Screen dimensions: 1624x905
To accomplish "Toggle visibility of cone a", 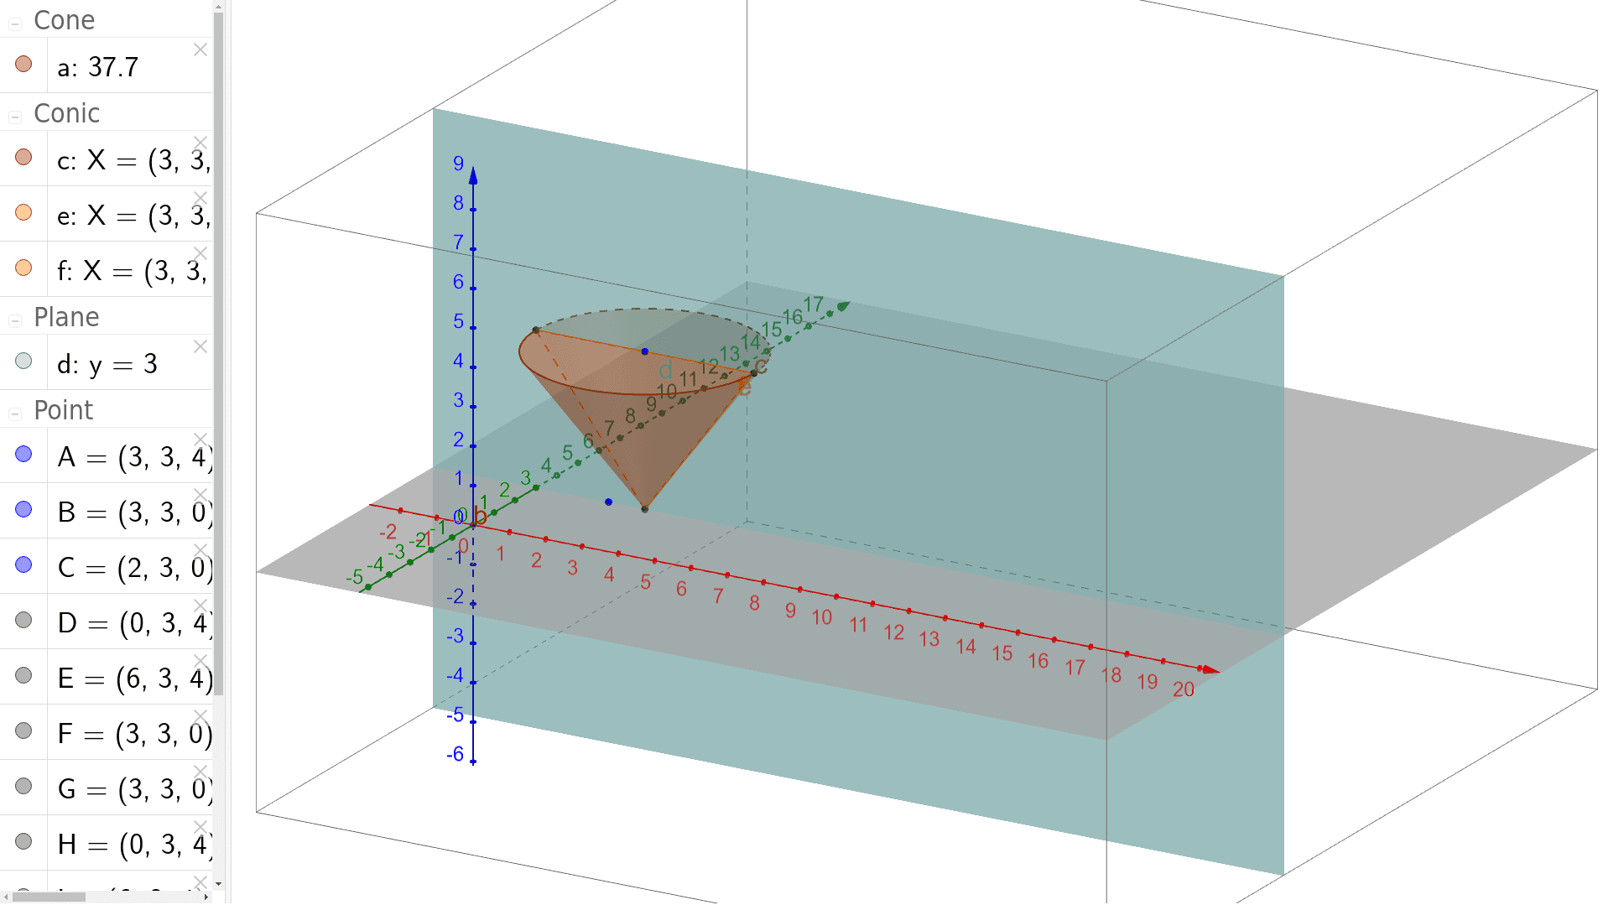I will [x=23, y=63].
